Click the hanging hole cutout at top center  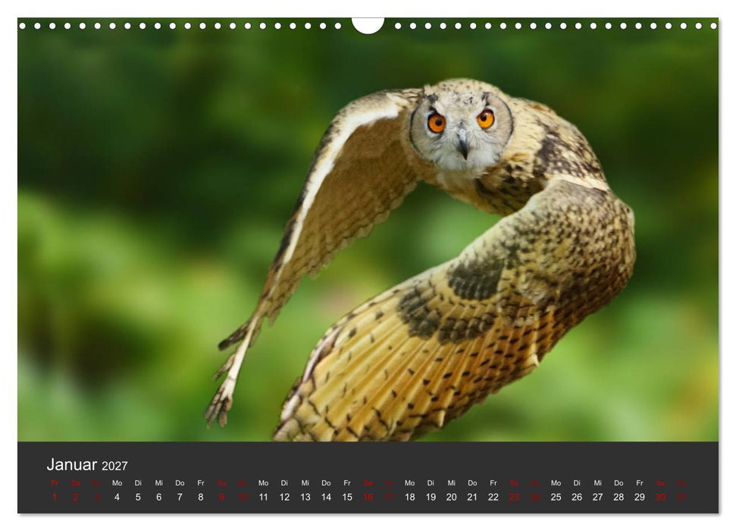point(368,25)
